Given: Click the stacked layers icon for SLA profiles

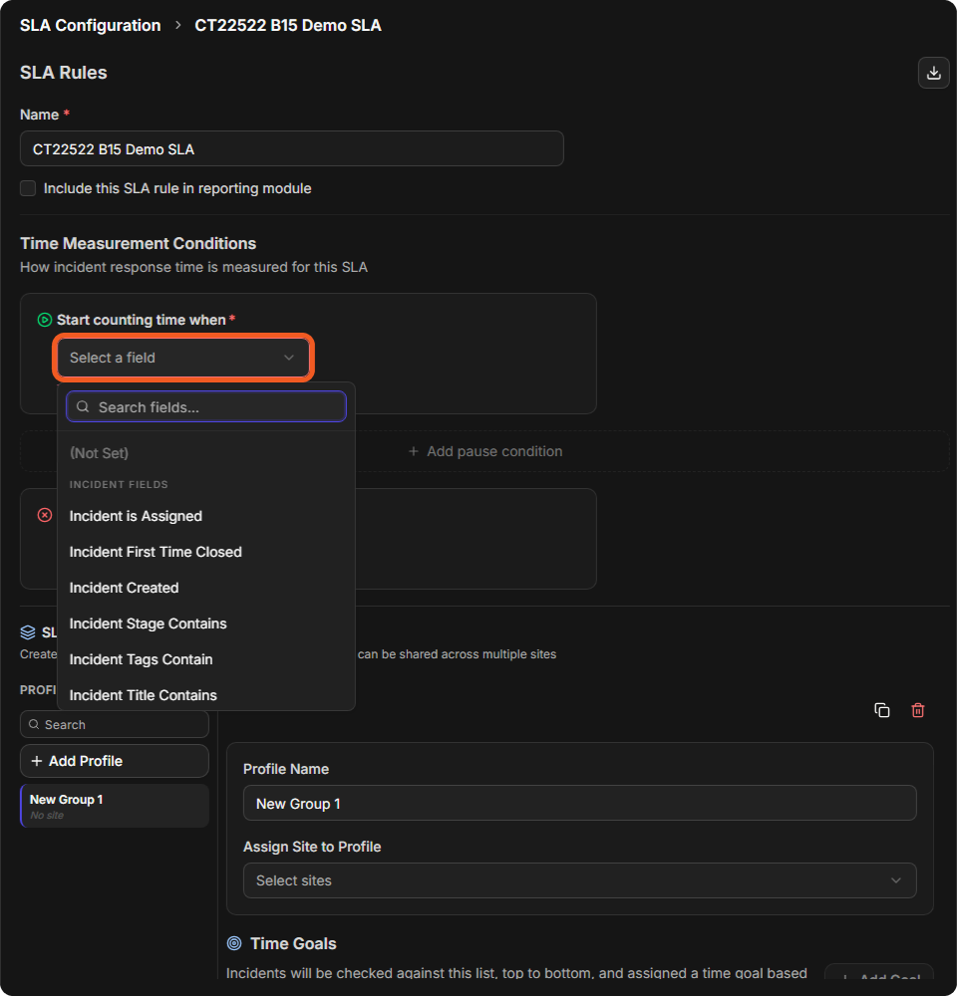Looking at the screenshot, I should 28,632.
